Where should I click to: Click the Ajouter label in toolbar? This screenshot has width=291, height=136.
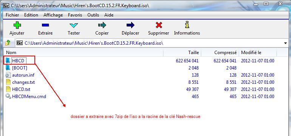pyautogui.click(x=17, y=33)
